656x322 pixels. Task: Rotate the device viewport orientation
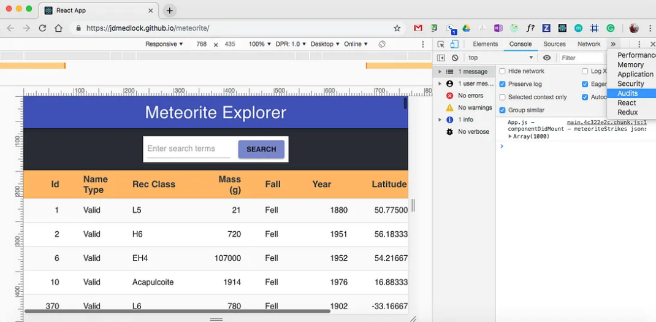coord(381,44)
